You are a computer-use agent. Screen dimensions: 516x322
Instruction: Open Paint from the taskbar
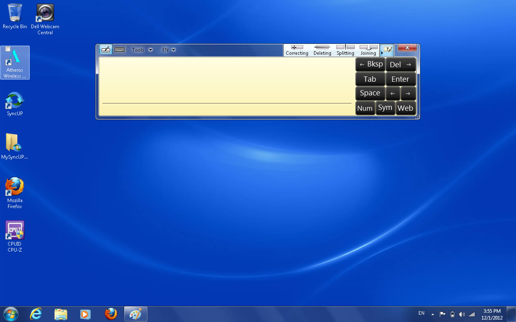coord(136,314)
